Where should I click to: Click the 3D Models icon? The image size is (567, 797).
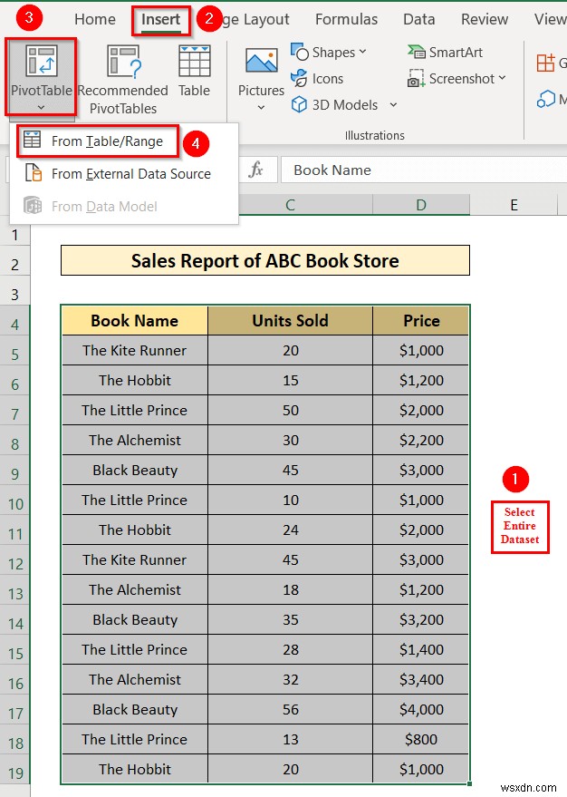[299, 104]
